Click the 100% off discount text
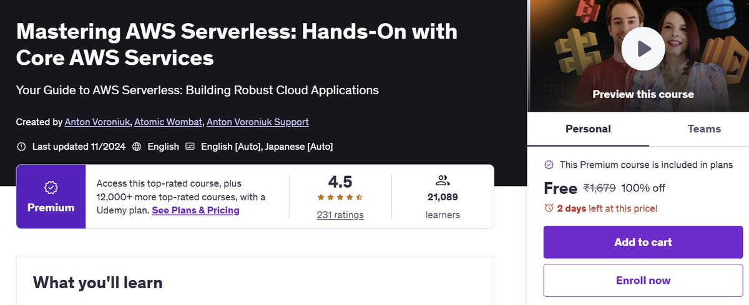 click(644, 188)
